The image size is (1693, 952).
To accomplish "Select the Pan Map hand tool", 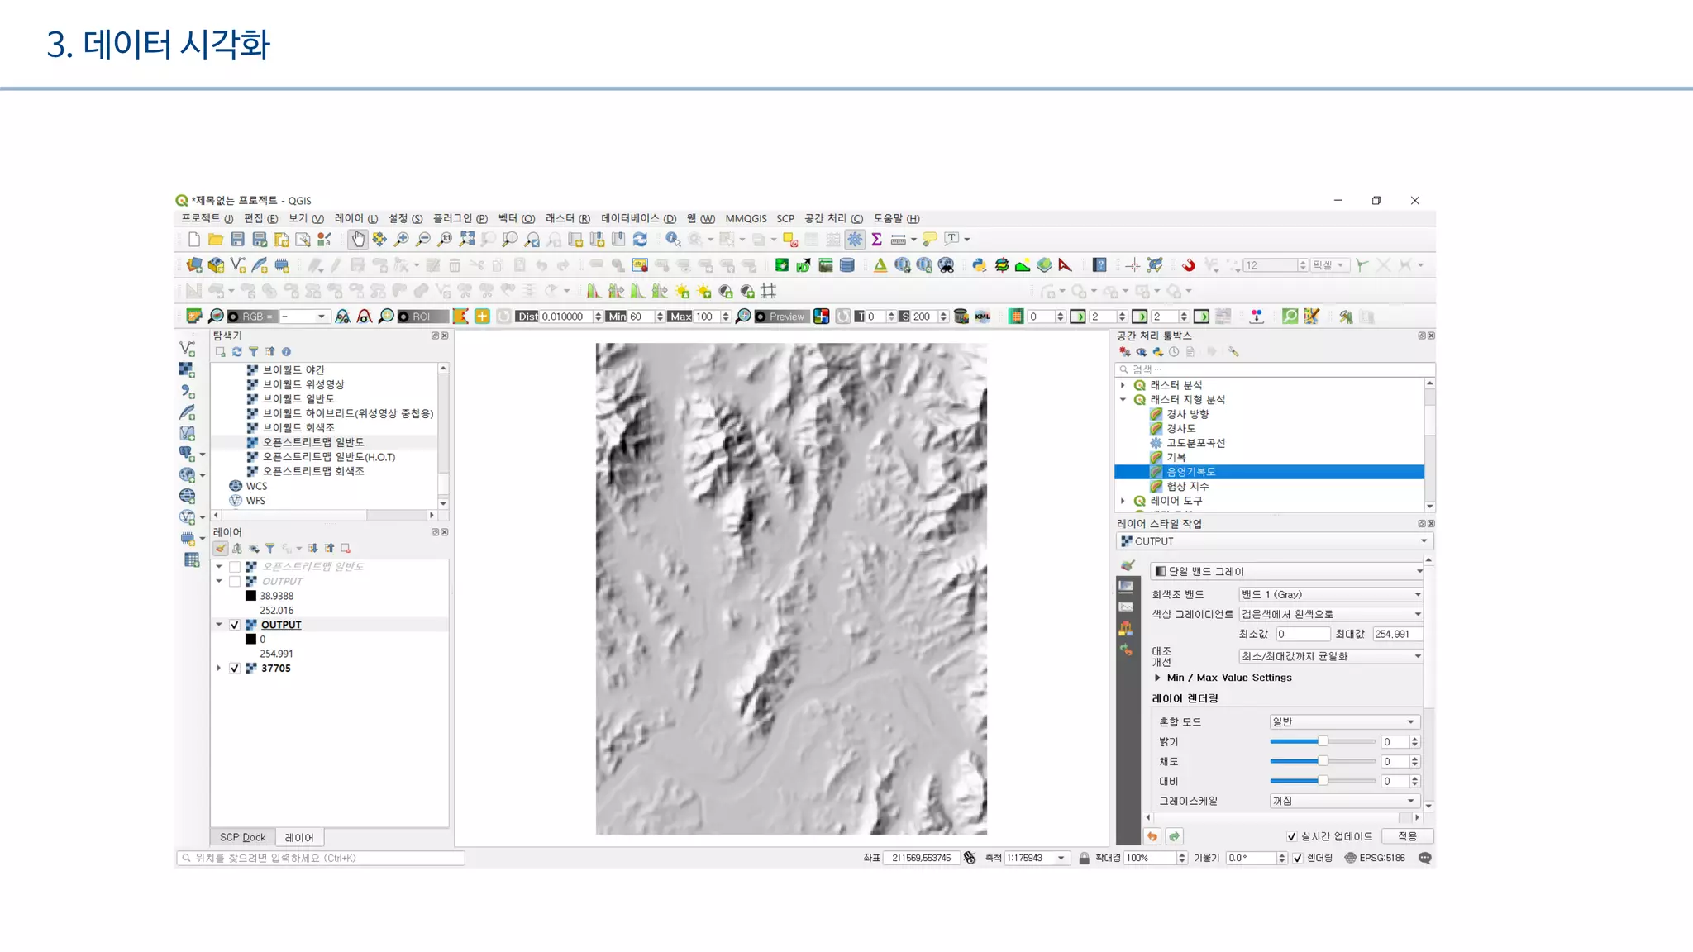I will coord(357,240).
